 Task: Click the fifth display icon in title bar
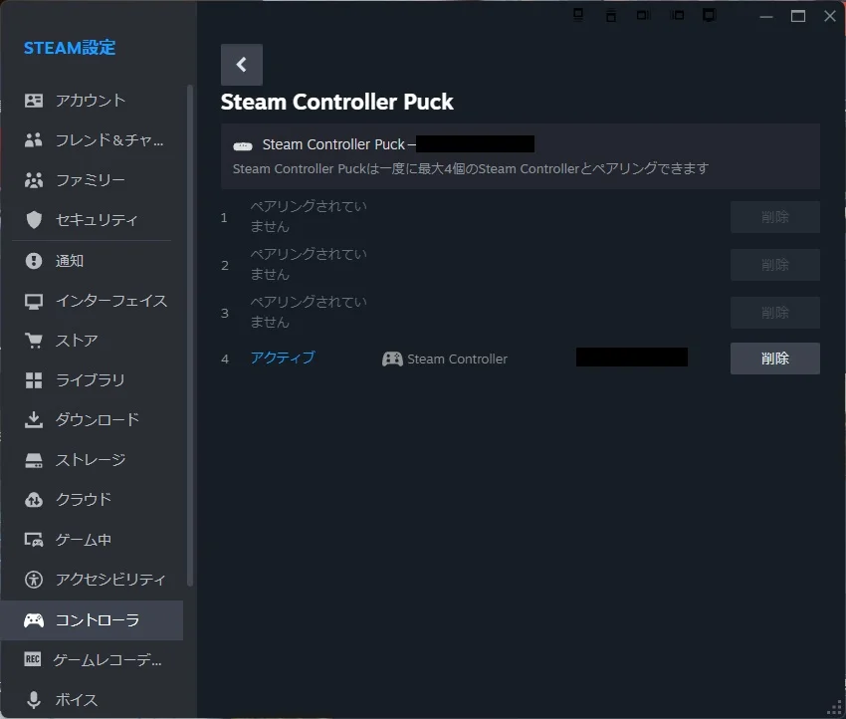pos(709,15)
